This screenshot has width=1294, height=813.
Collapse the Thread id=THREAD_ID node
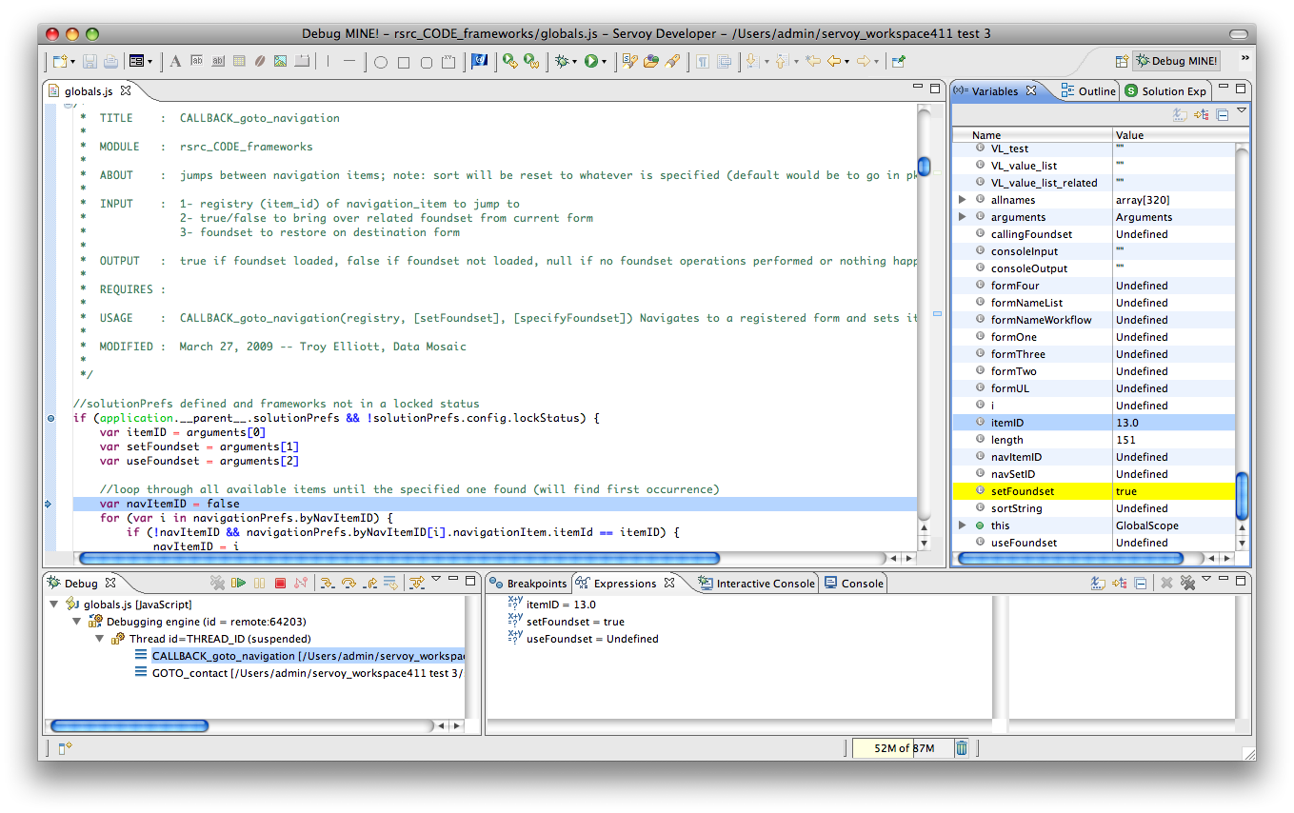click(100, 639)
